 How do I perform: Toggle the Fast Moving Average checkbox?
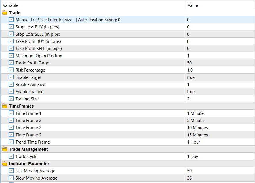[11, 171]
